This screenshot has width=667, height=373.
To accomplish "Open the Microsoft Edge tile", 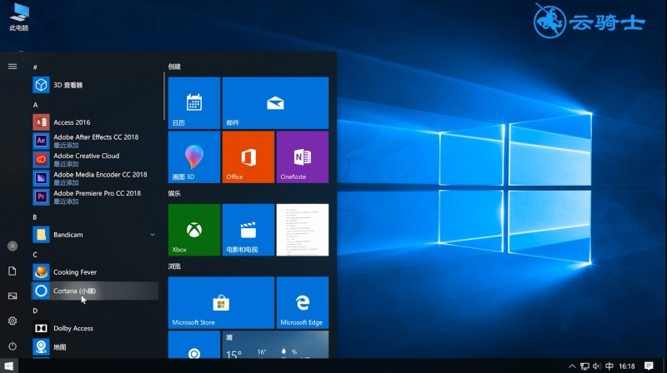I will pyautogui.click(x=303, y=302).
